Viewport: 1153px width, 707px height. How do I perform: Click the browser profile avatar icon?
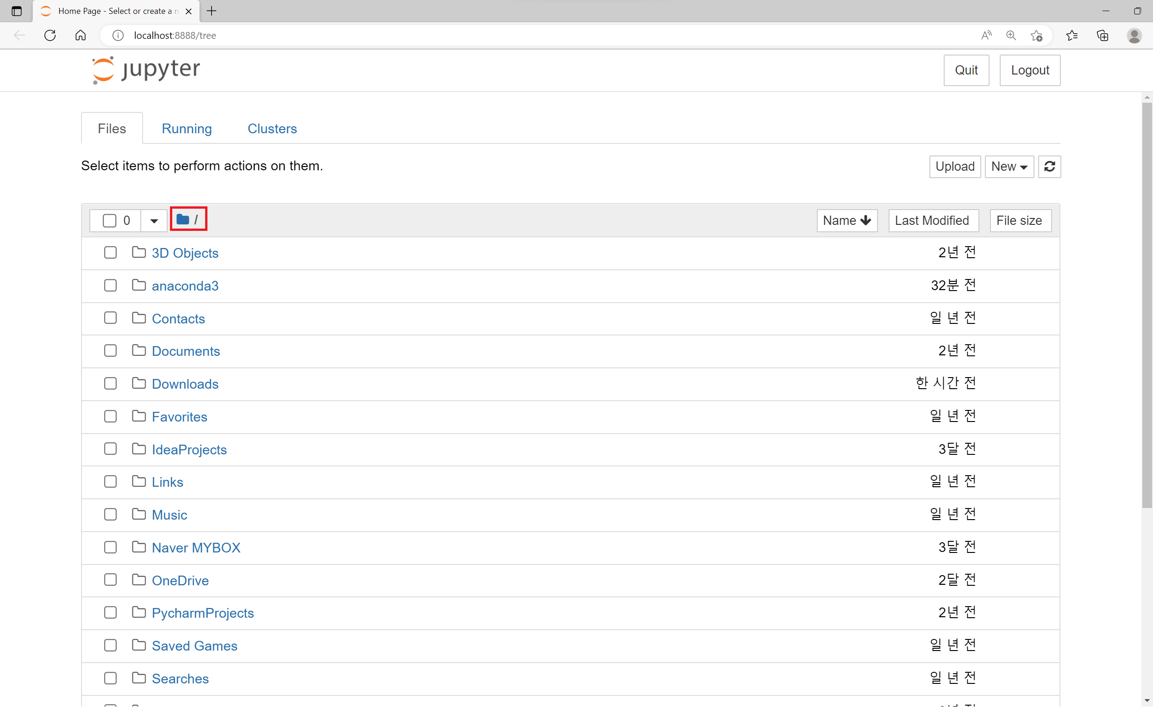click(1134, 36)
